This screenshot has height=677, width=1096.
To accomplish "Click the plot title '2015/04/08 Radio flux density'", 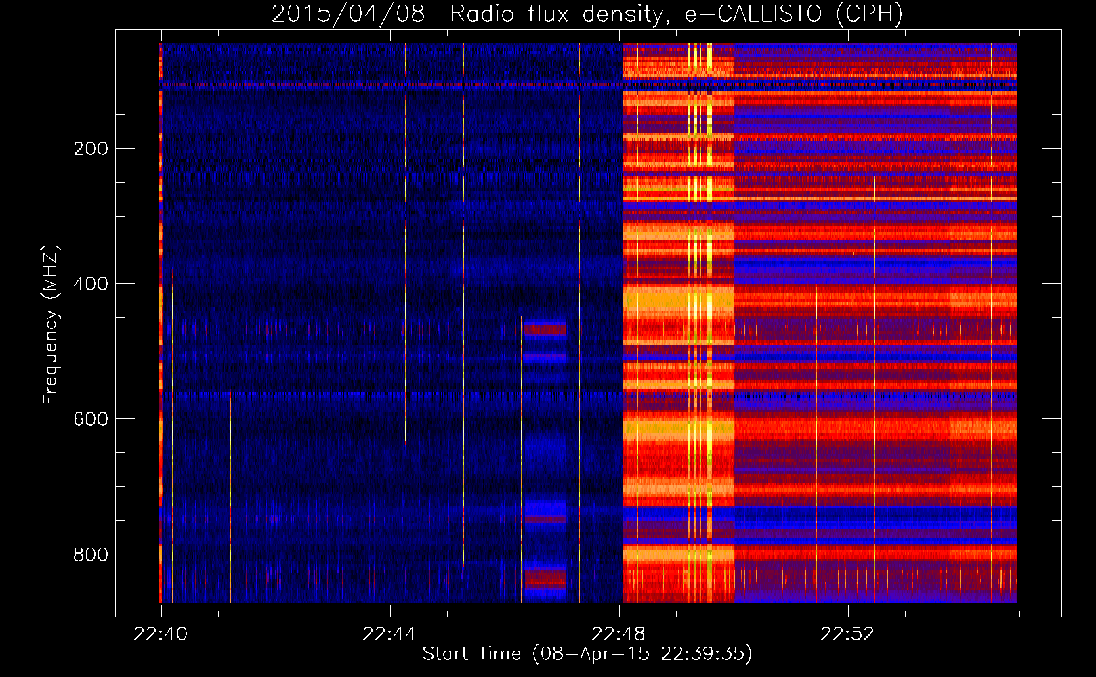I will (587, 14).
